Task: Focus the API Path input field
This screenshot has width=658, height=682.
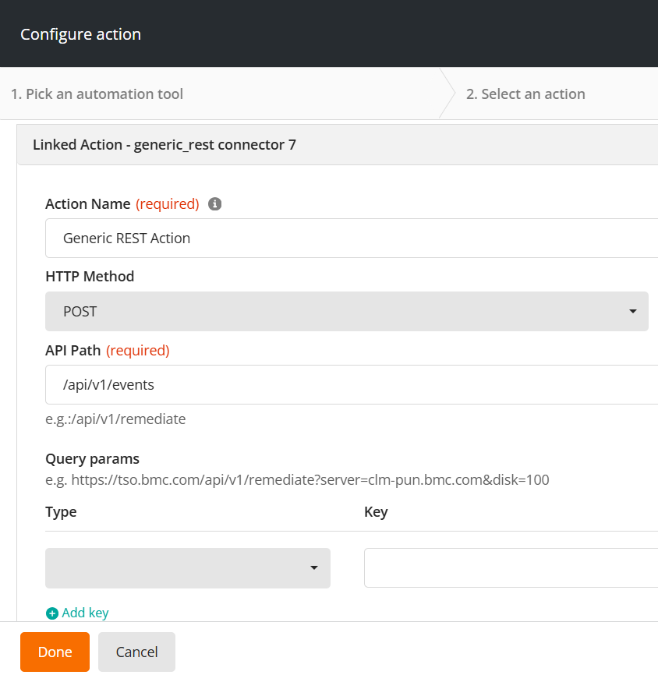Action: (x=352, y=385)
